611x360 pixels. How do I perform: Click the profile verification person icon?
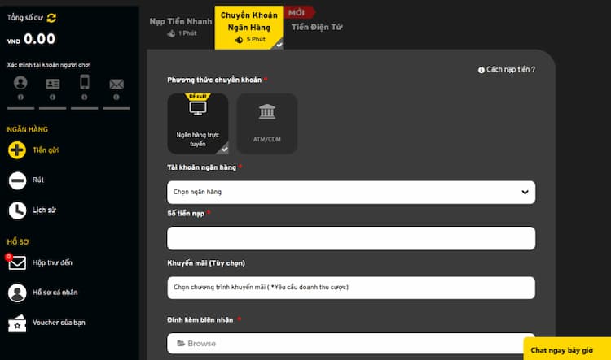(x=20, y=83)
